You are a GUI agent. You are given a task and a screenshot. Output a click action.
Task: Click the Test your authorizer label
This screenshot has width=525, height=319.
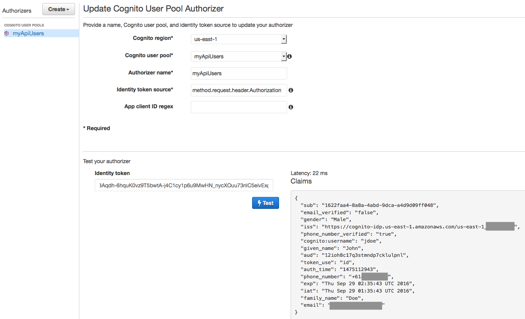[107, 161]
